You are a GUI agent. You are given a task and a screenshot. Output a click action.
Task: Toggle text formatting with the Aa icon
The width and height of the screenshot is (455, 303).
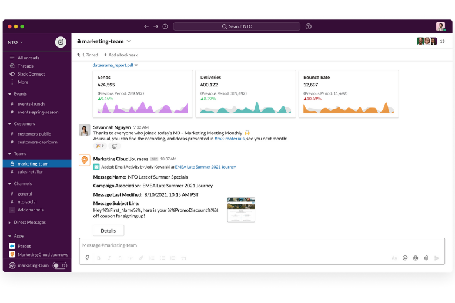click(394, 258)
